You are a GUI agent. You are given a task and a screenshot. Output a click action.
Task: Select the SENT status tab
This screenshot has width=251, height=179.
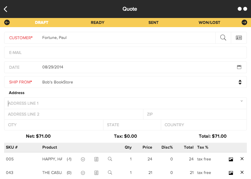[153, 22]
